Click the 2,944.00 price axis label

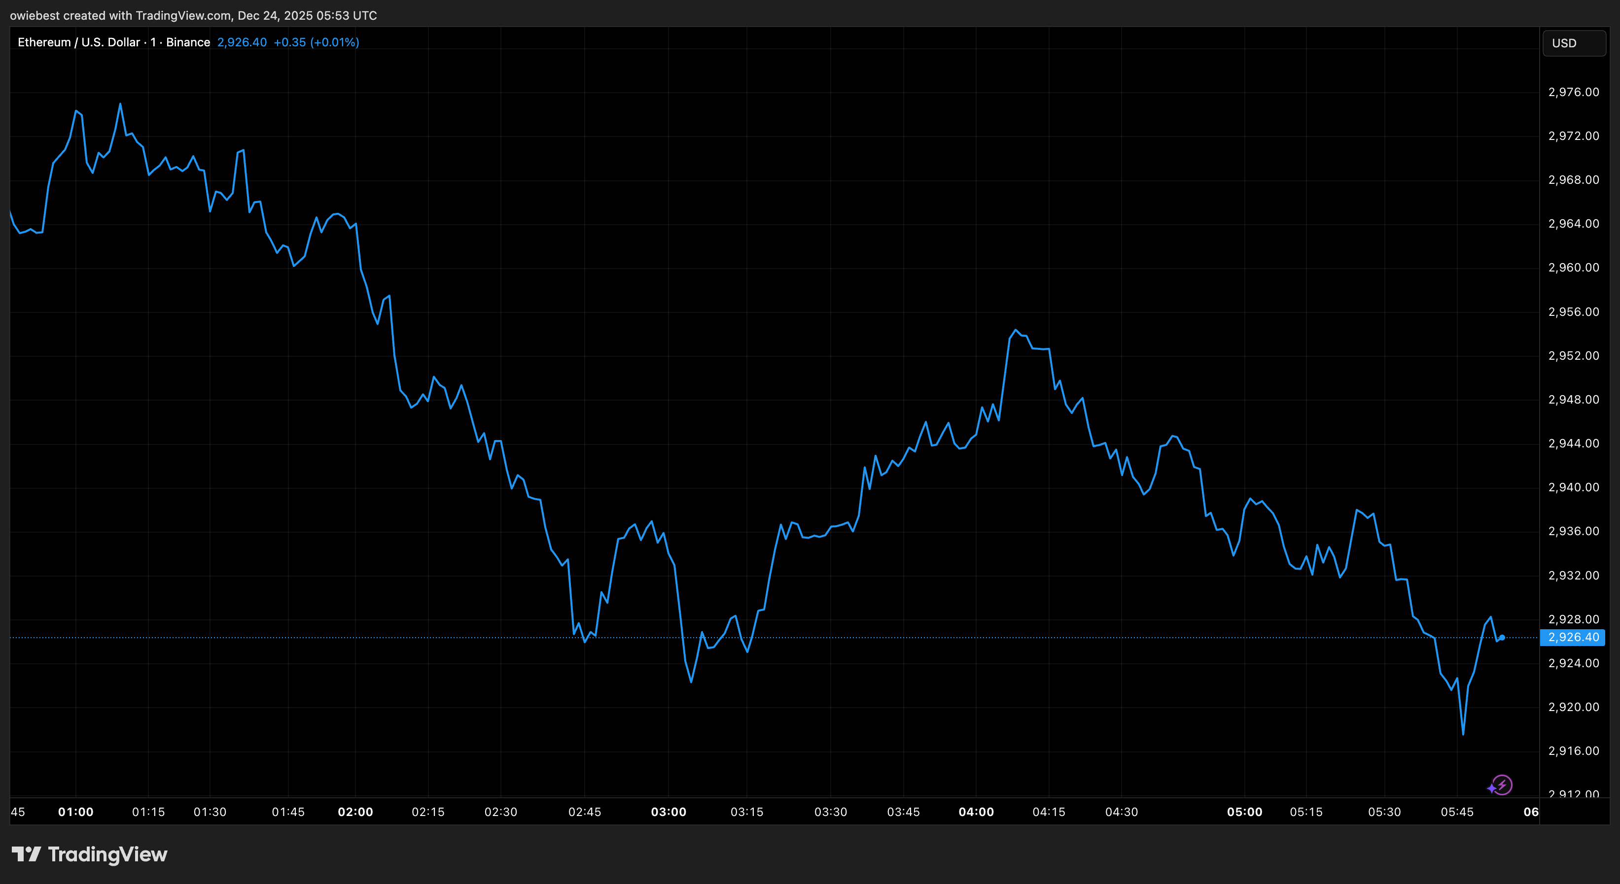click(x=1574, y=444)
